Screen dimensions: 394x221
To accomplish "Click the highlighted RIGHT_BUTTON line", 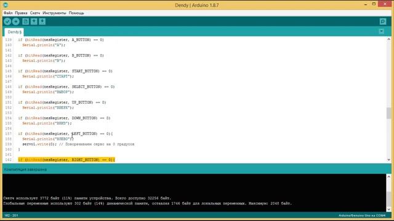I will click(66, 160).
